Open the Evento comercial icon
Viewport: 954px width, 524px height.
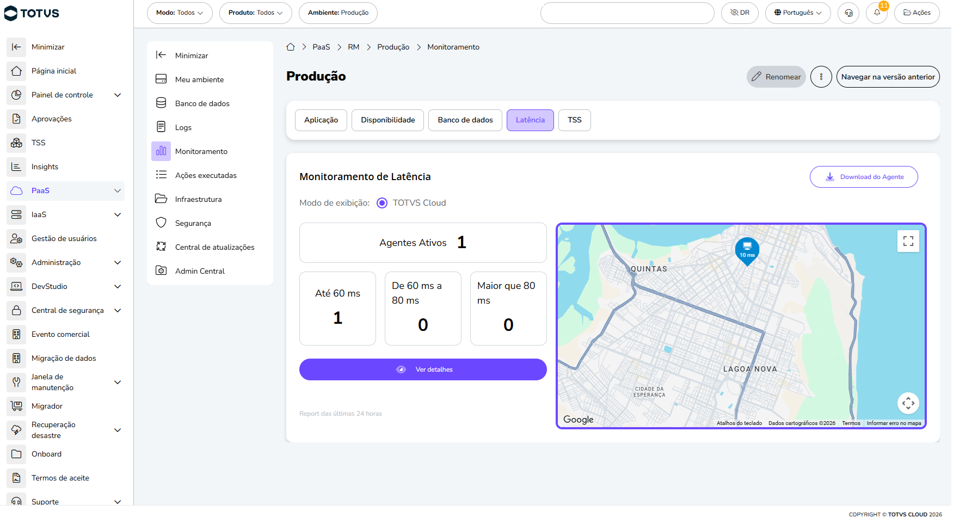pos(16,334)
